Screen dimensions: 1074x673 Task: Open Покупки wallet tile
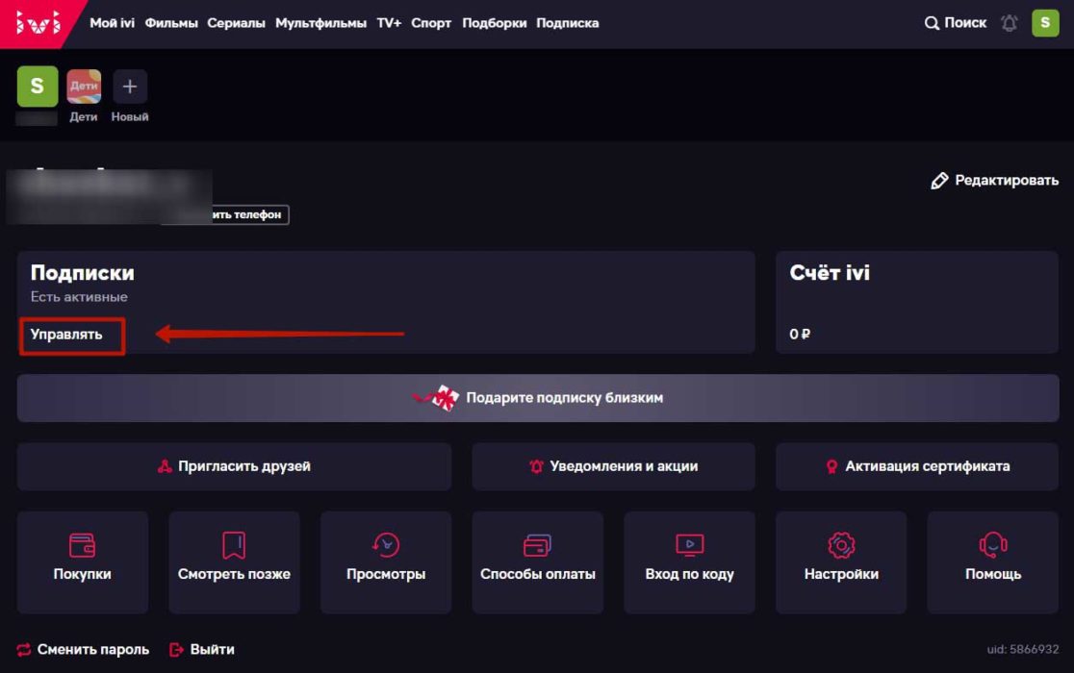point(83,561)
